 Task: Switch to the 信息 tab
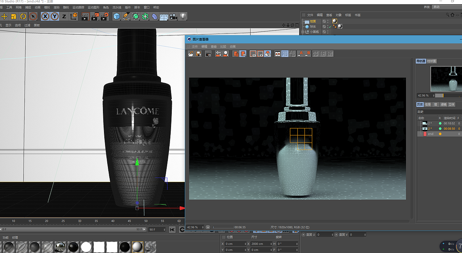tap(428, 105)
